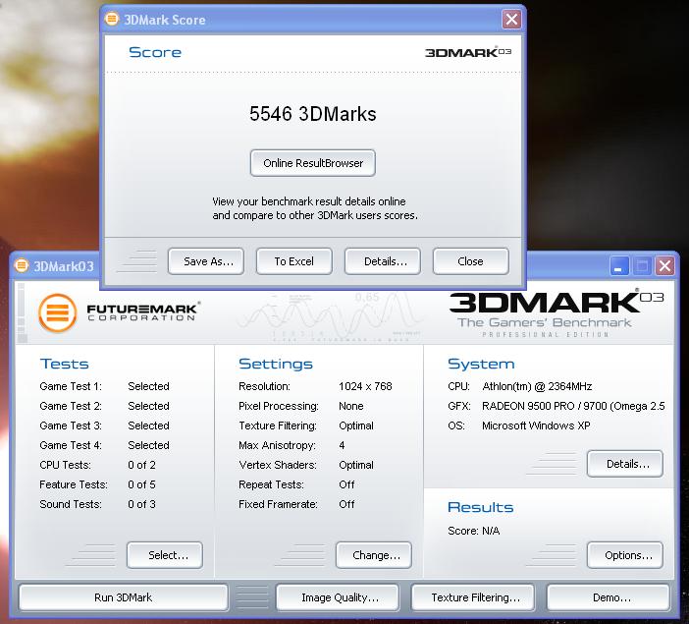Open Details... under the System panel
The width and height of the screenshot is (689, 624).
(624, 464)
